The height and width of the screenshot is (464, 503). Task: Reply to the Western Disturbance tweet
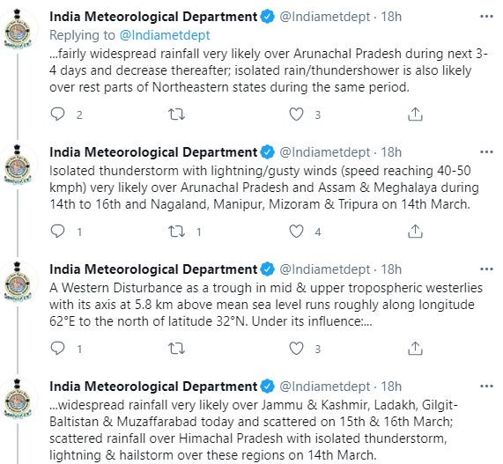(58, 349)
